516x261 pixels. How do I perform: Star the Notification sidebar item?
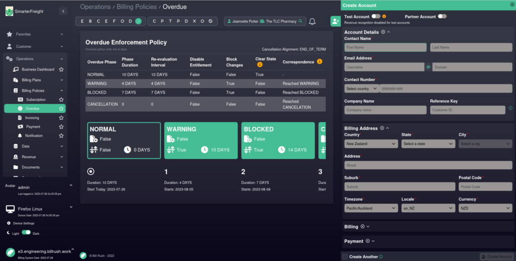(61, 136)
